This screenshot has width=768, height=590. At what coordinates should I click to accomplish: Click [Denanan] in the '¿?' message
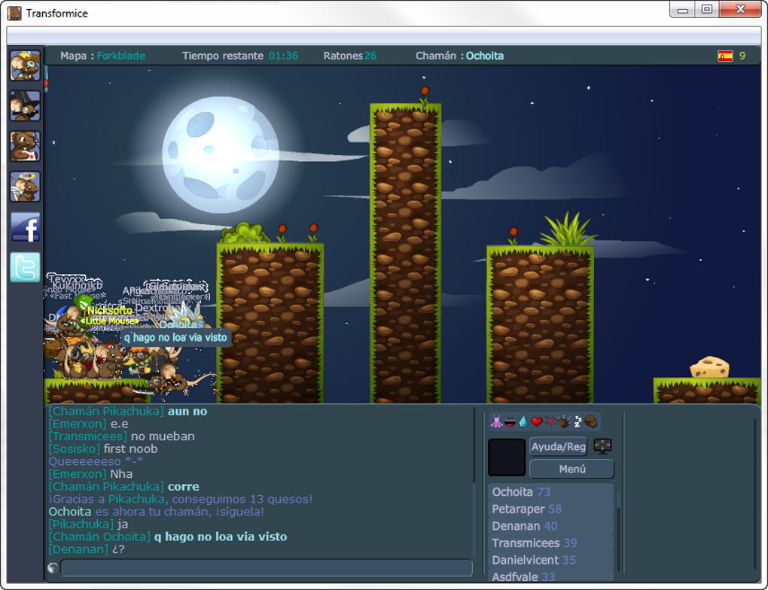tap(78, 549)
